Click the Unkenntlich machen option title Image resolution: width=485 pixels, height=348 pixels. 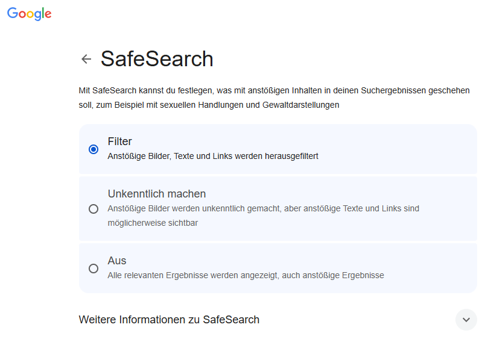coord(157,194)
